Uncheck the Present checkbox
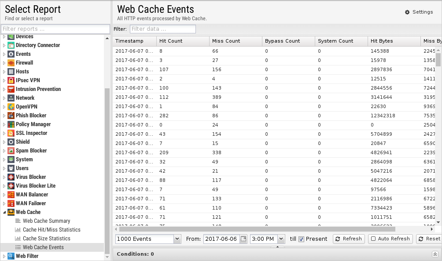 pyautogui.click(x=302, y=239)
